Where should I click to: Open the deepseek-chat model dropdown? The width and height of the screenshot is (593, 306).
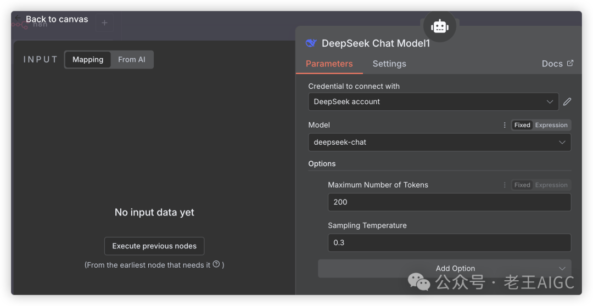(x=439, y=142)
